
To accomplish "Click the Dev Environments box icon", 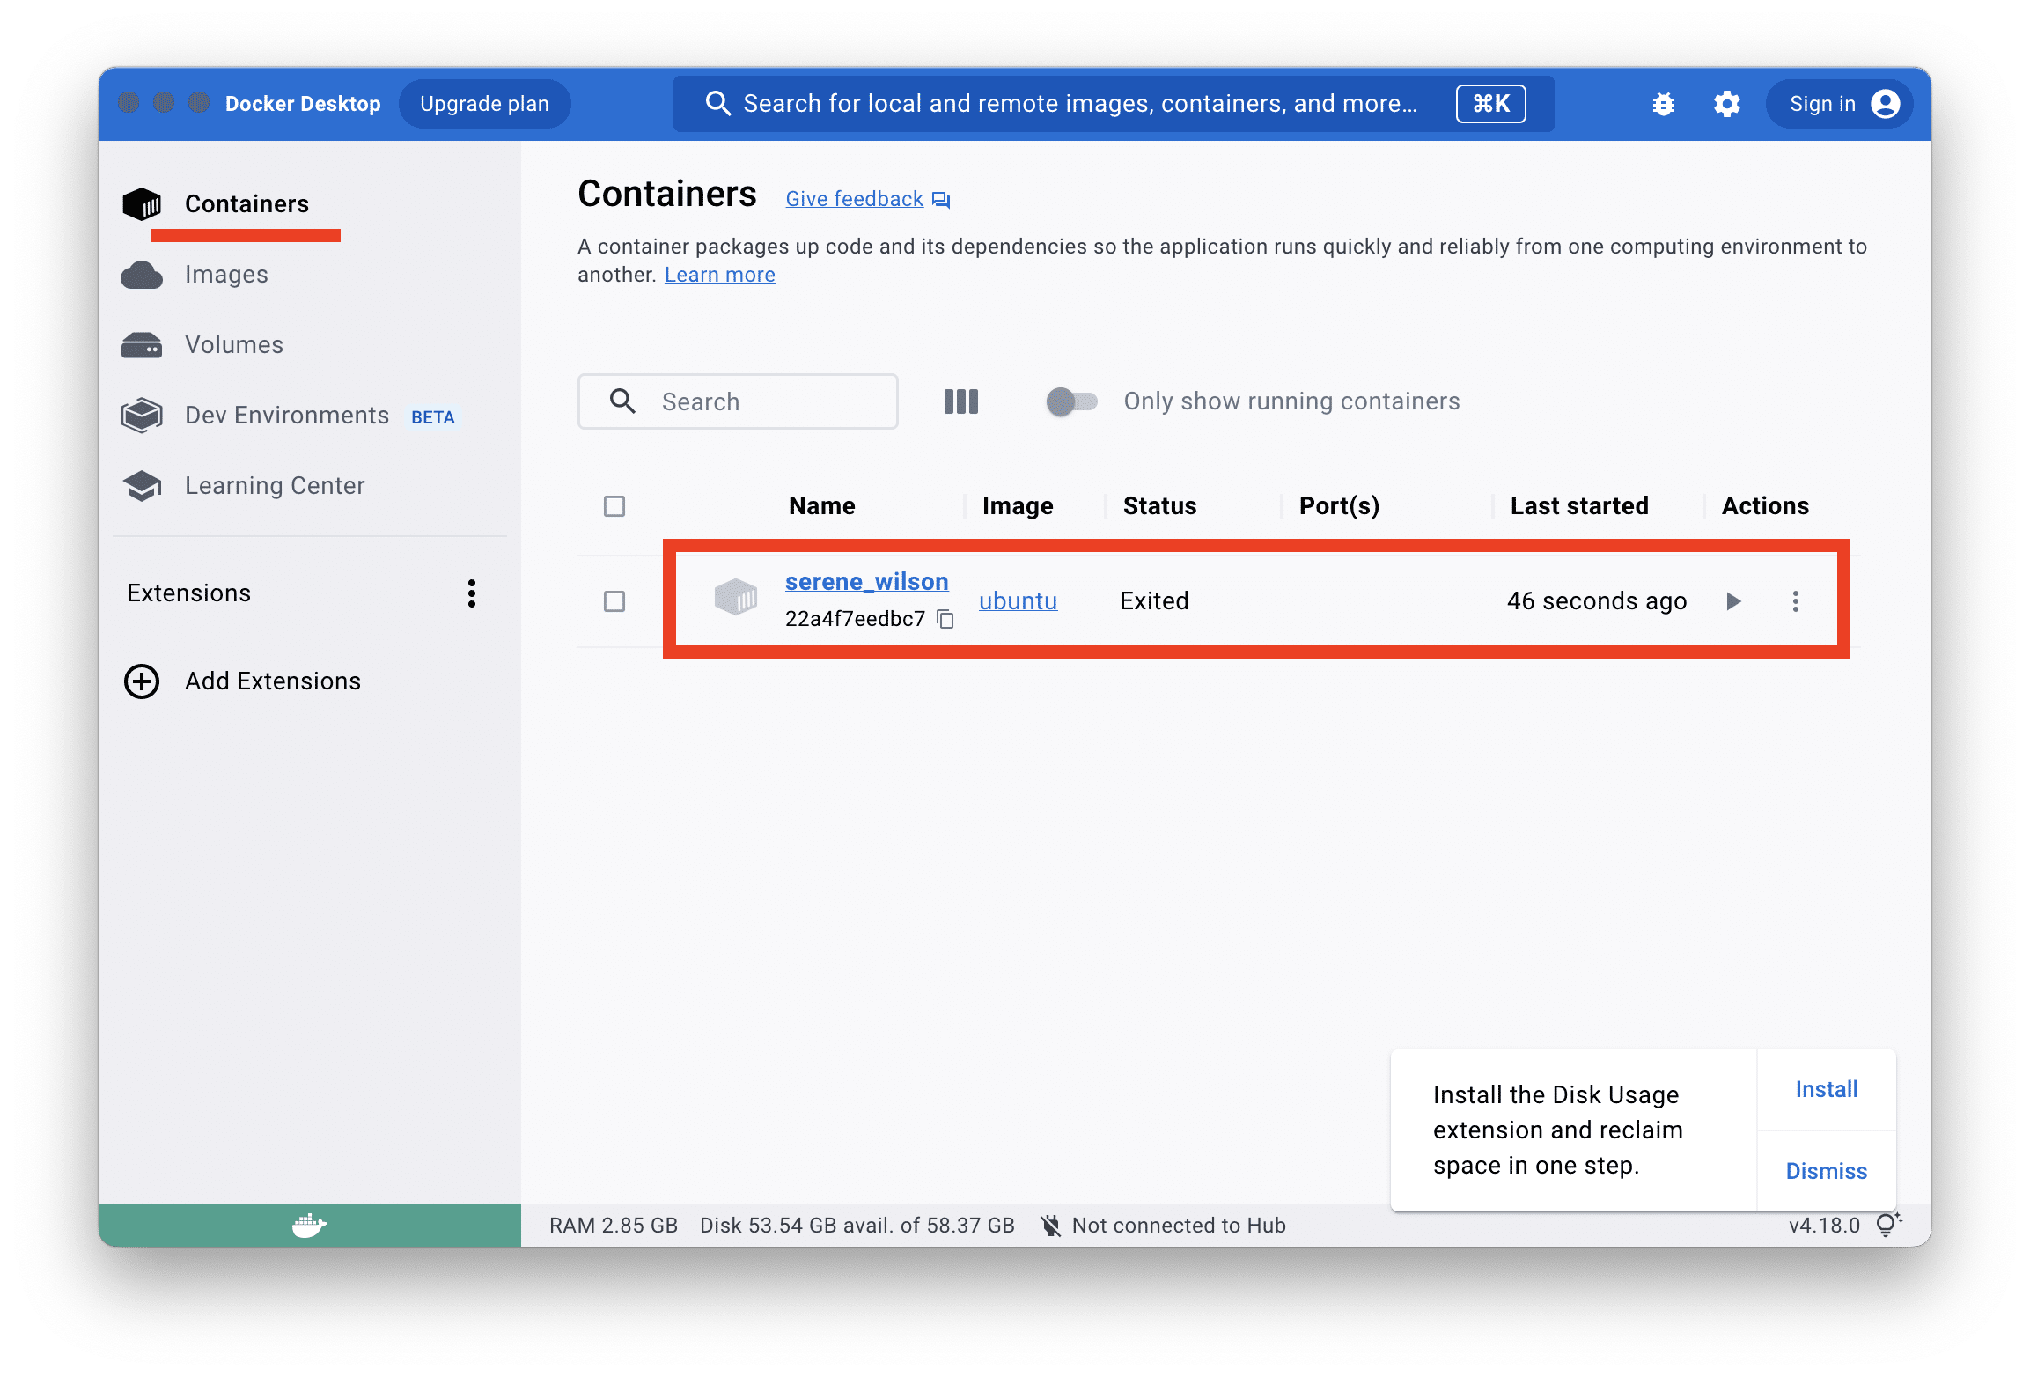I will click(142, 416).
